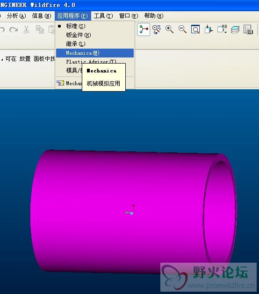This screenshot has height=294, width=259.
Task: Open the 工具(T) menu
Action: click(x=103, y=16)
